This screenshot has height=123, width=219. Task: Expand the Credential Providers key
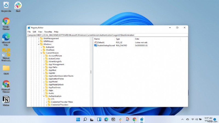(47, 105)
